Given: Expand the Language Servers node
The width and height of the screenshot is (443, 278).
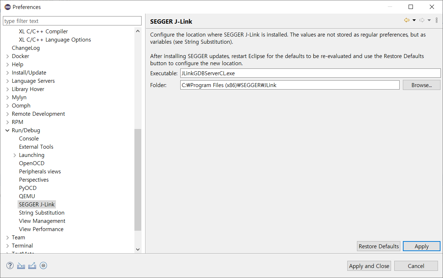Looking at the screenshot, I should click(x=8, y=81).
